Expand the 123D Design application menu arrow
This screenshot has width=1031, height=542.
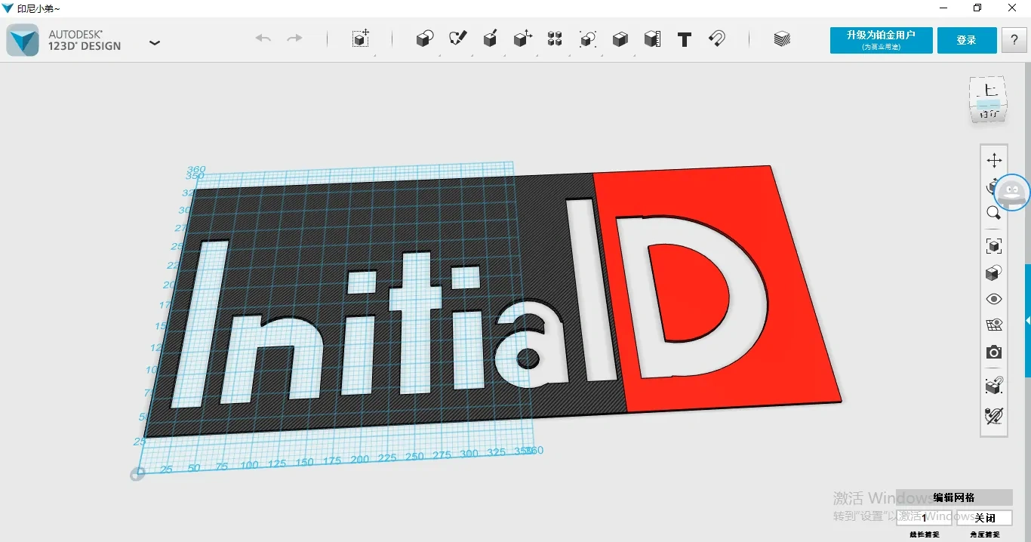[x=155, y=43]
